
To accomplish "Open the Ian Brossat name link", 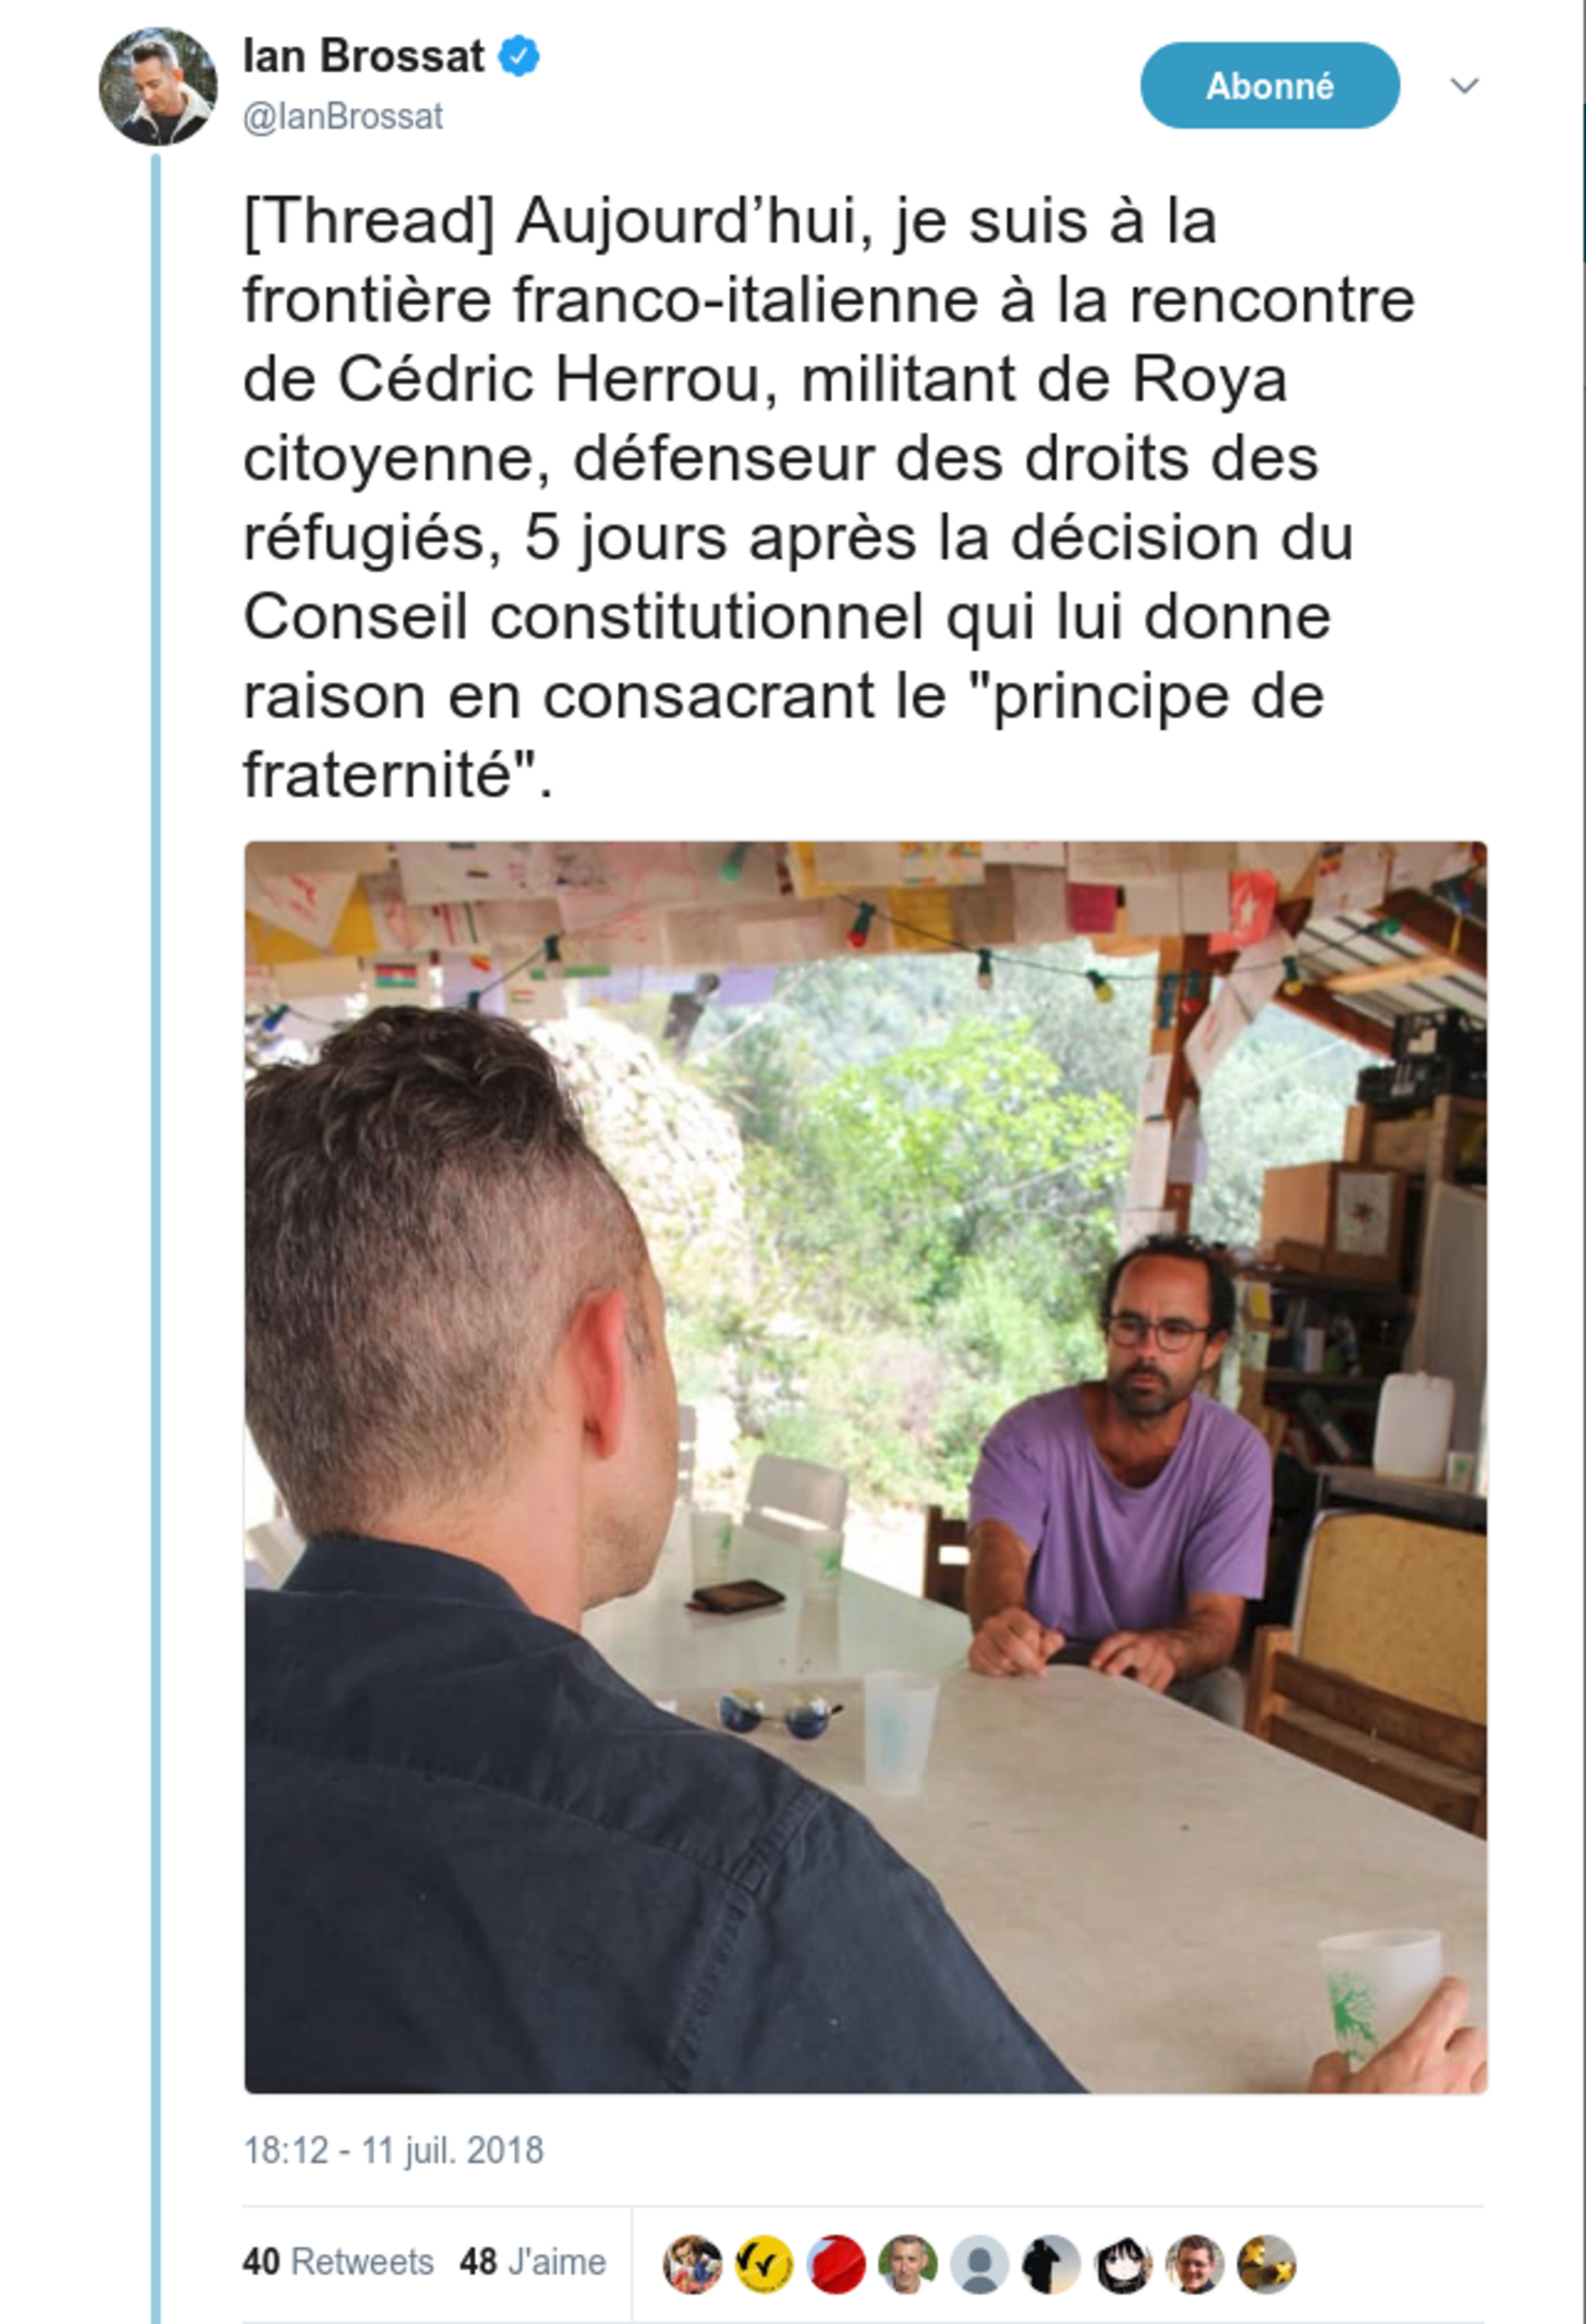I will (364, 56).
